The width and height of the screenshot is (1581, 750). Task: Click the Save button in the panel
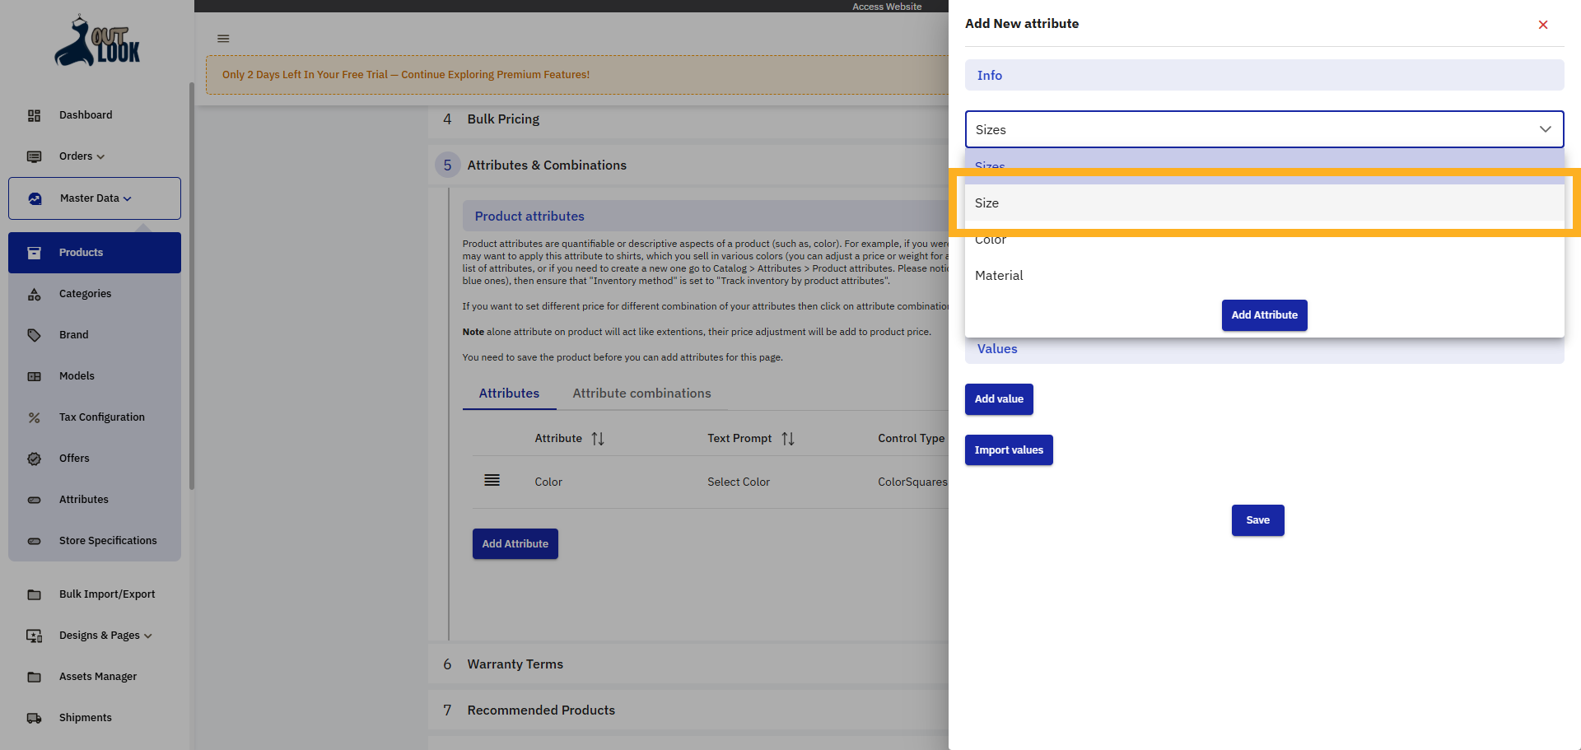click(x=1257, y=519)
